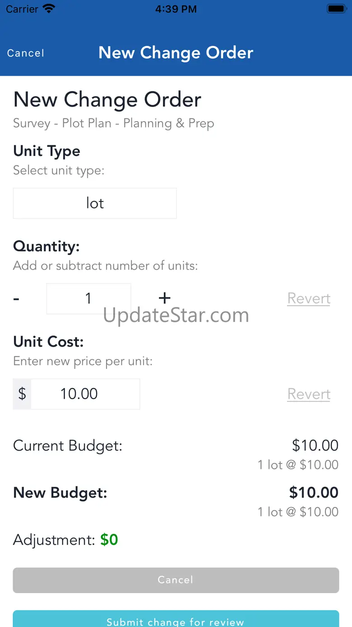The width and height of the screenshot is (352, 627).
Task: Click the bold New Budget $10.00 amount
Action: tap(314, 492)
